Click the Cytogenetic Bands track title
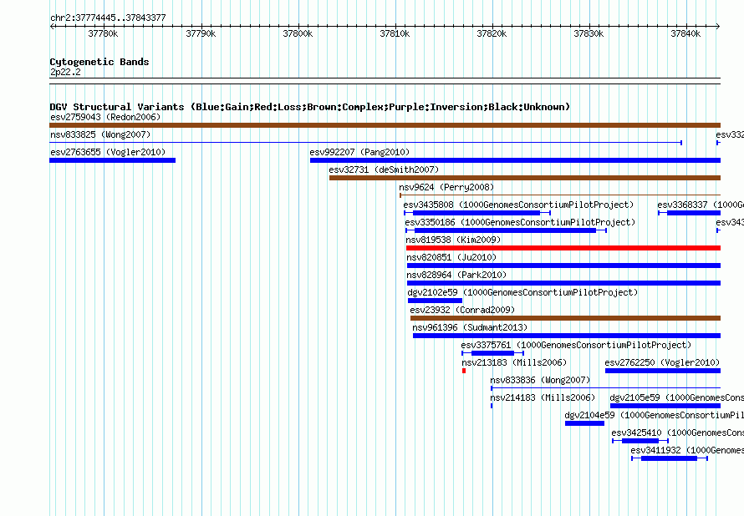The height and width of the screenshot is (516, 744). pos(99,62)
